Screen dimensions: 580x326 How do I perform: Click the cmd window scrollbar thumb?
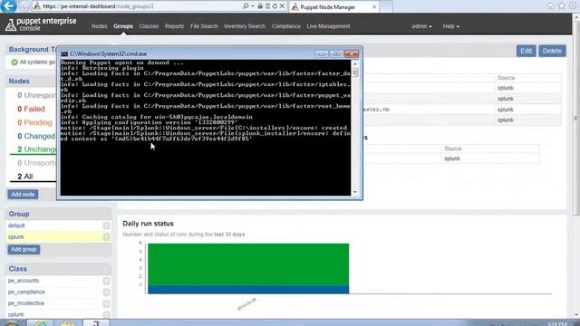pos(355,72)
